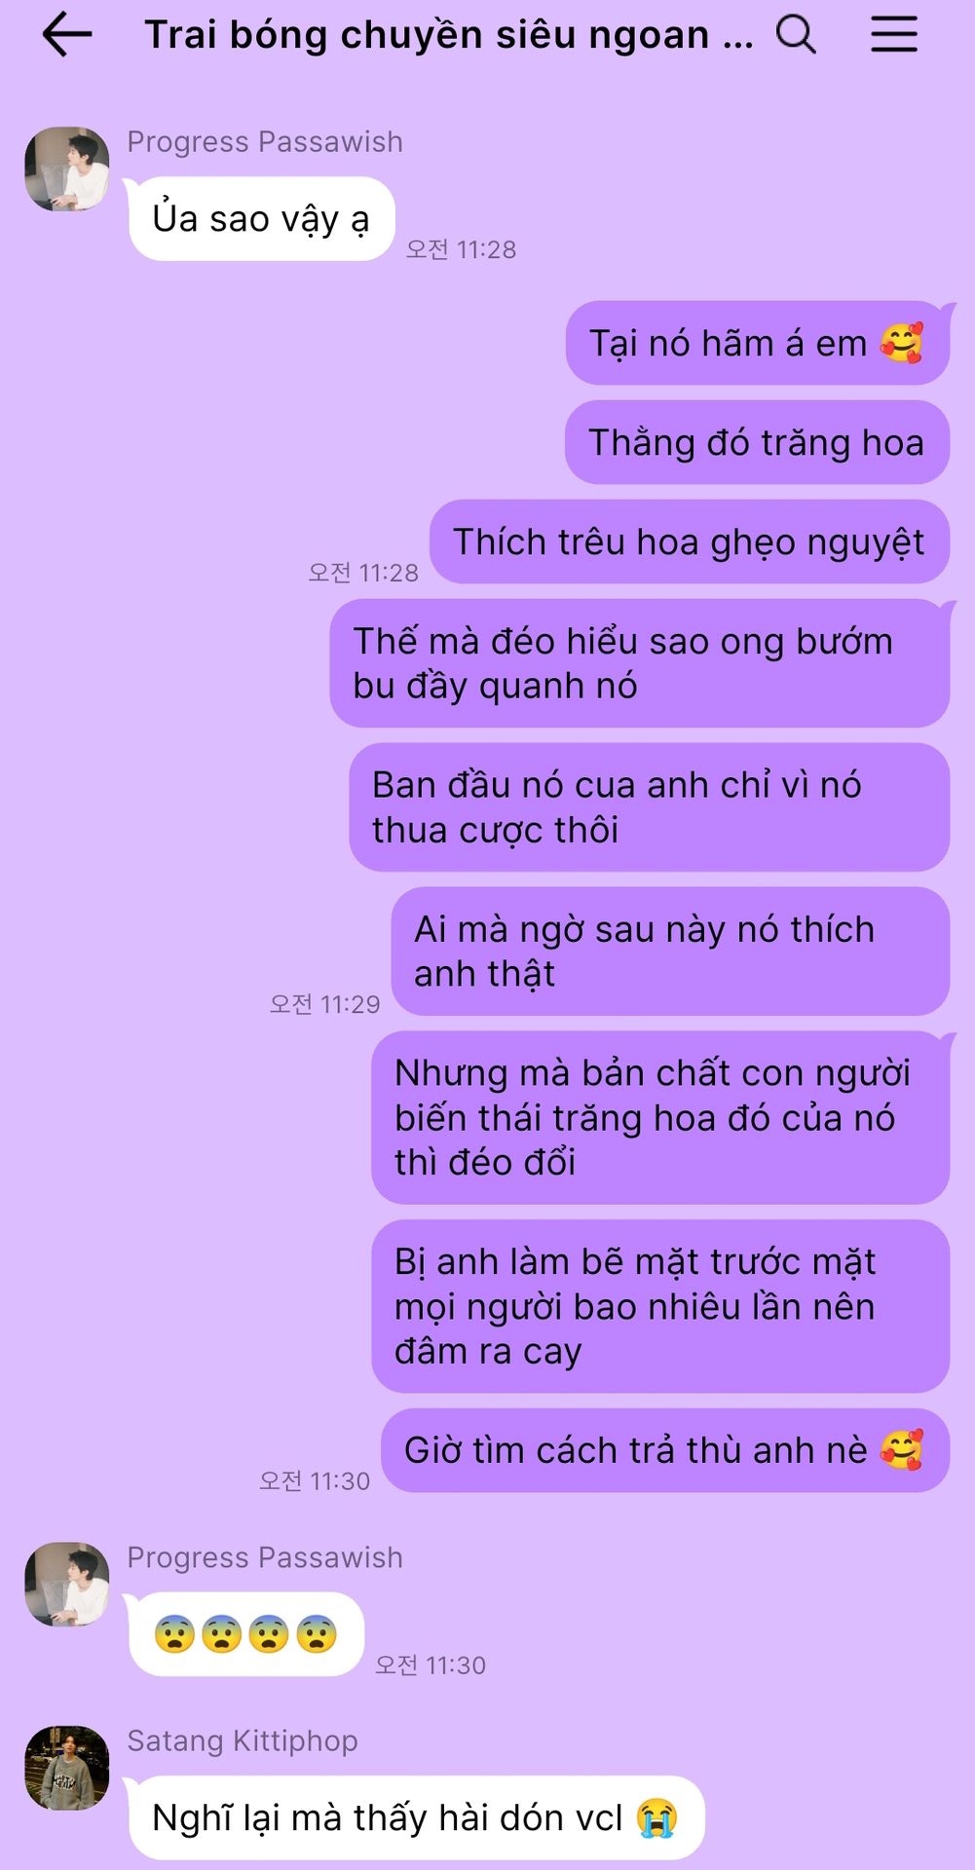Image resolution: width=975 pixels, height=1870 pixels.
Task: Select the "đâm ra cay" message bubble
Action: coord(660,1307)
